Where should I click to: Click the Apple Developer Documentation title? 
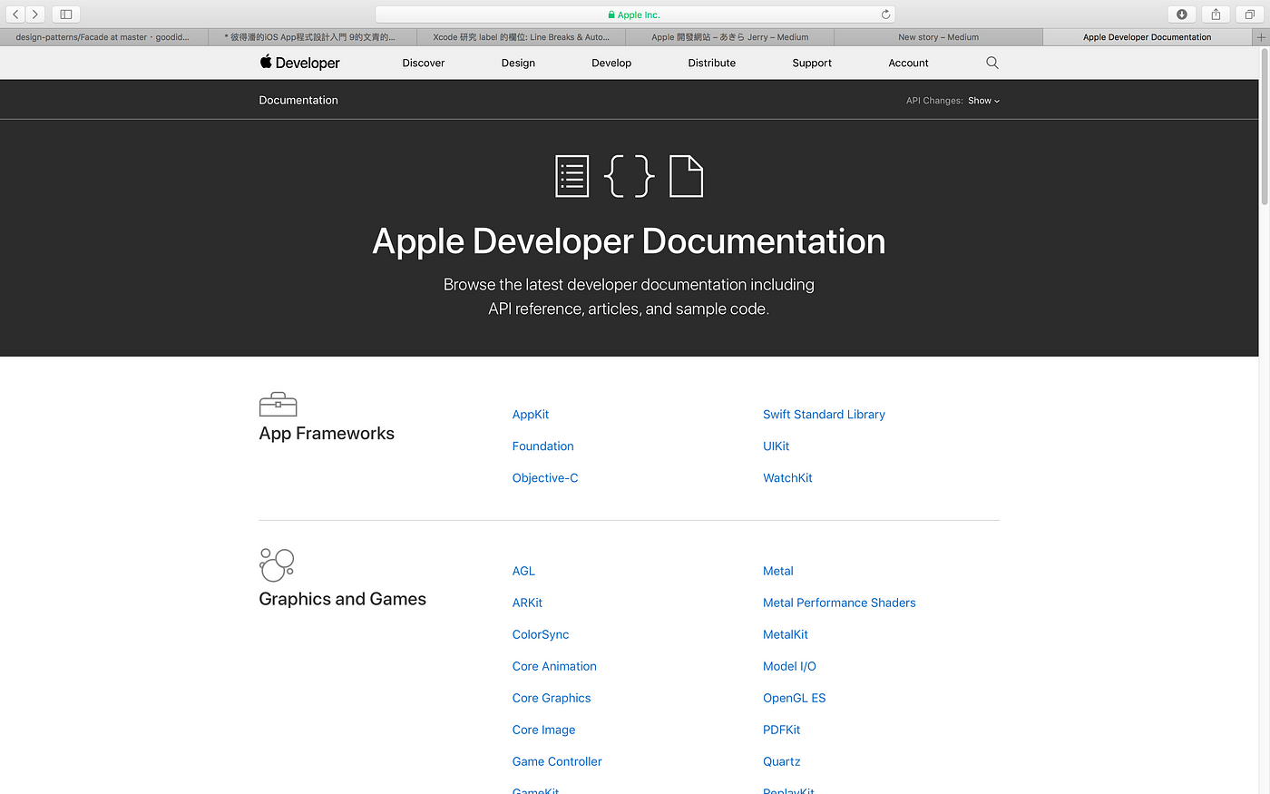[x=629, y=241]
